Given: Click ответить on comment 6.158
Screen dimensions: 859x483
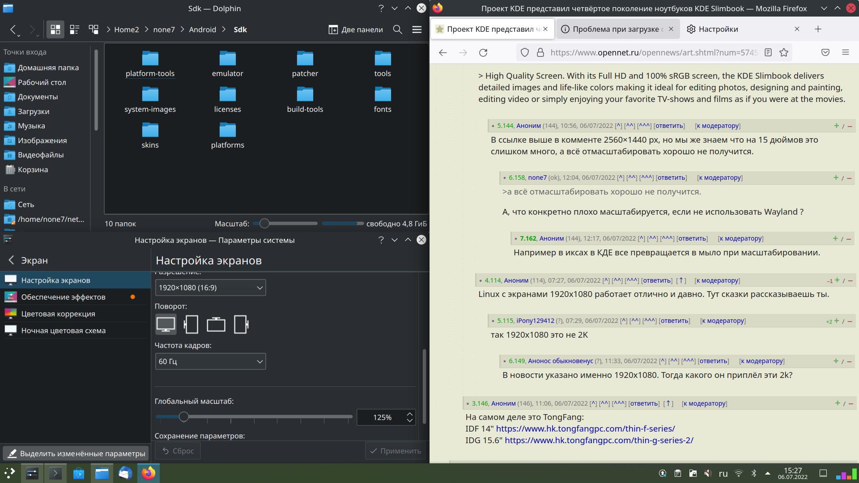Looking at the screenshot, I should [671, 178].
